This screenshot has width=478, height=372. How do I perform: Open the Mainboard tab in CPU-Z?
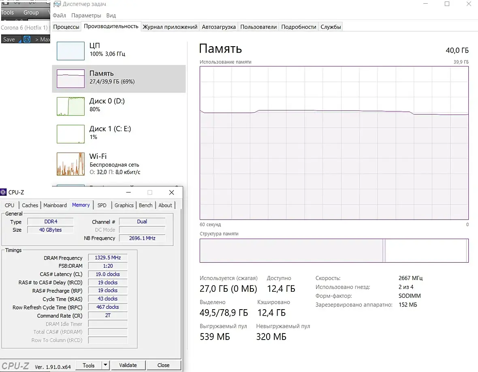[x=55, y=205]
